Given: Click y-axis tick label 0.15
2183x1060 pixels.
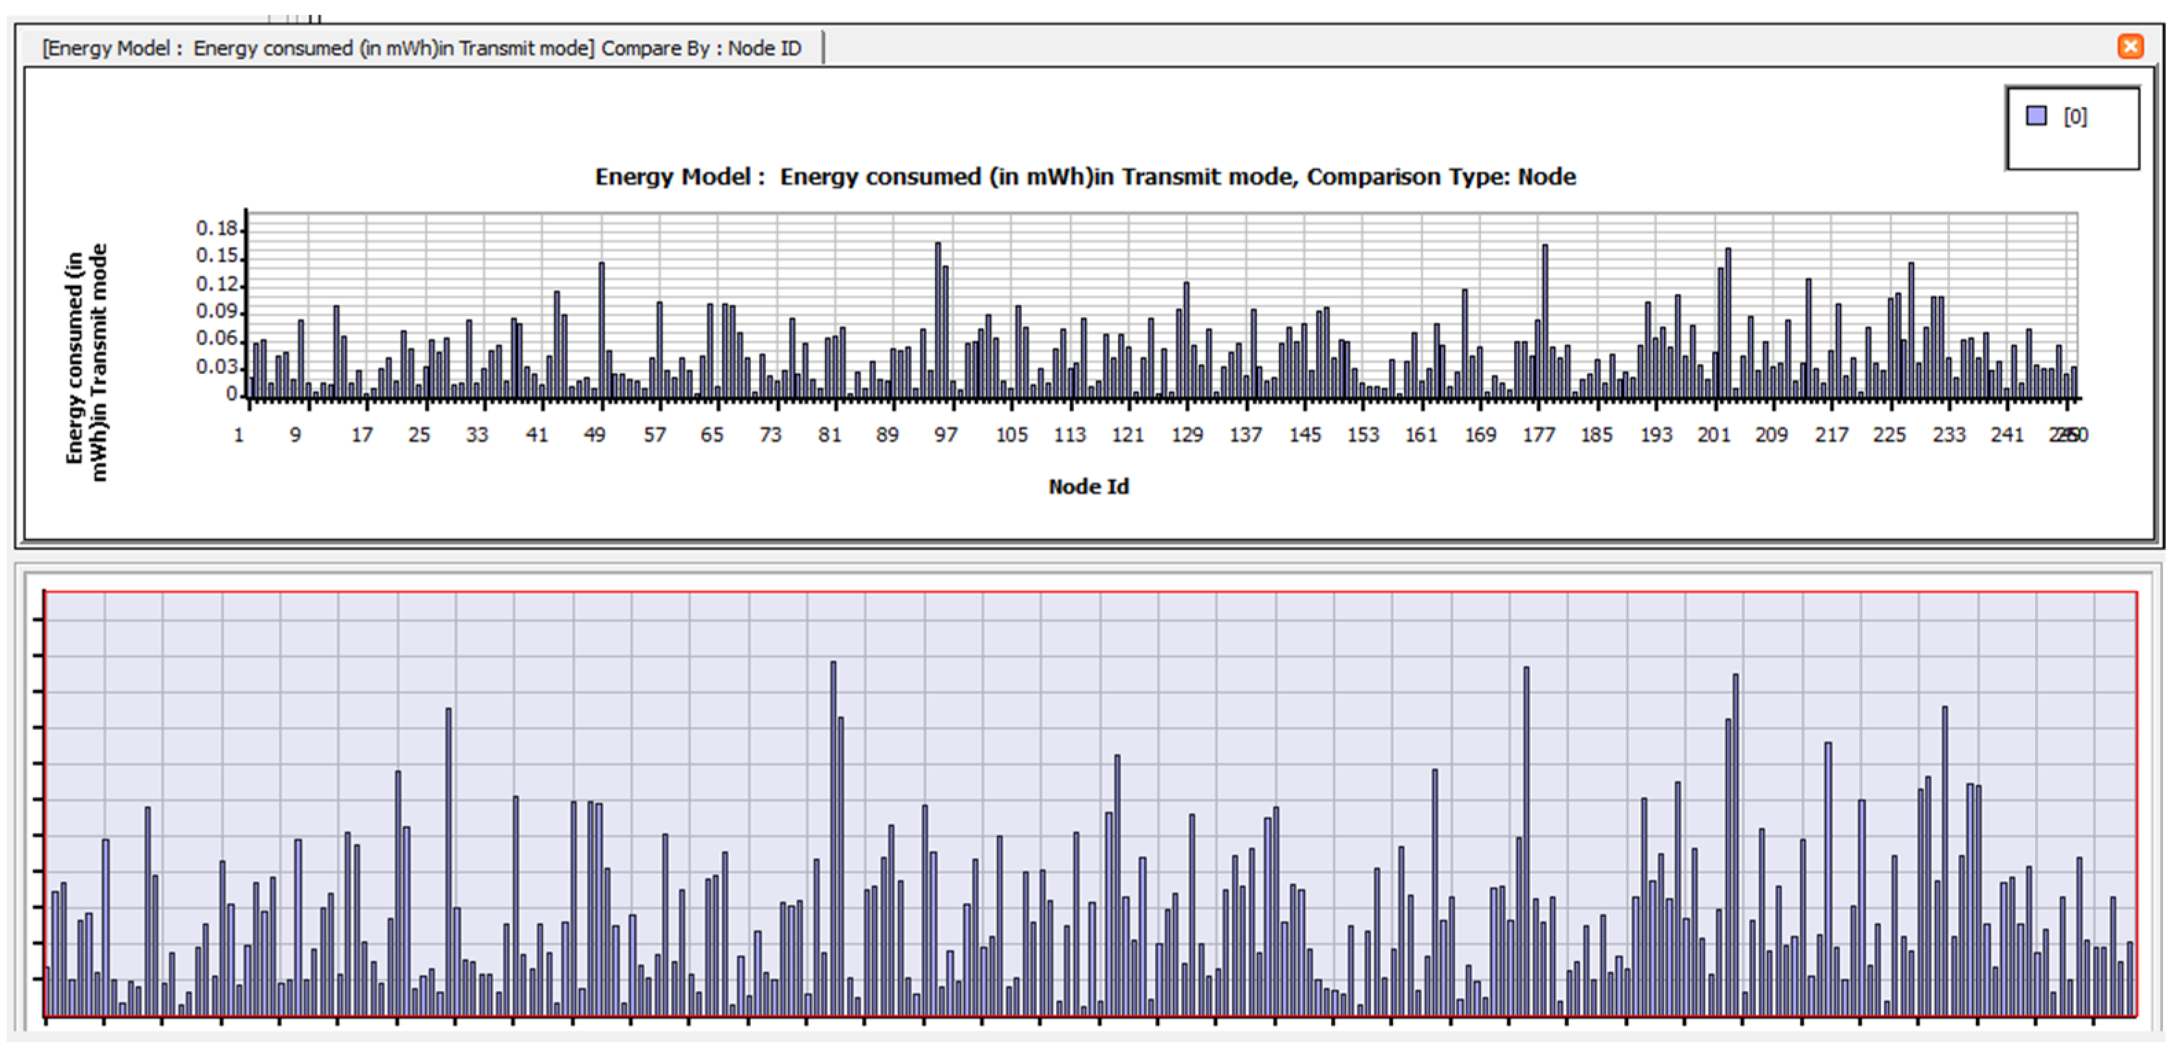Looking at the screenshot, I should [216, 256].
